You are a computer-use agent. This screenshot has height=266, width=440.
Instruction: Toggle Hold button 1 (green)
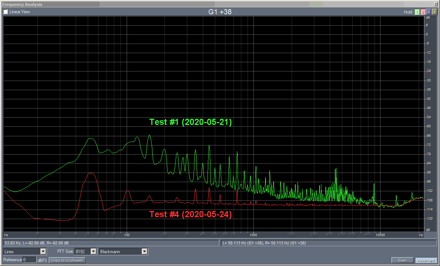pyautogui.click(x=417, y=12)
